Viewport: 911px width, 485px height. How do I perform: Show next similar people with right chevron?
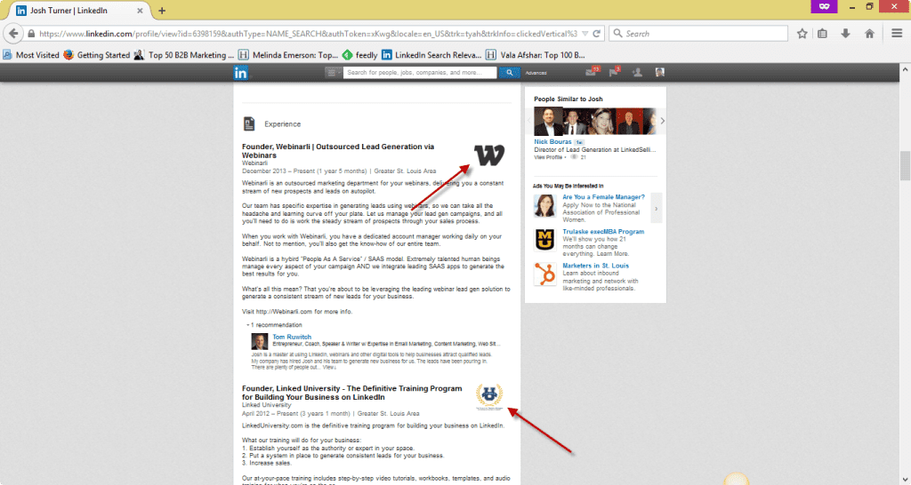[662, 121]
